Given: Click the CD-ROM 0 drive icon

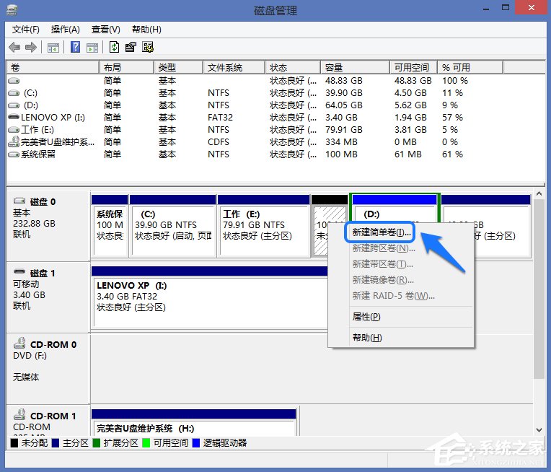Looking at the screenshot, I should click(19, 343).
